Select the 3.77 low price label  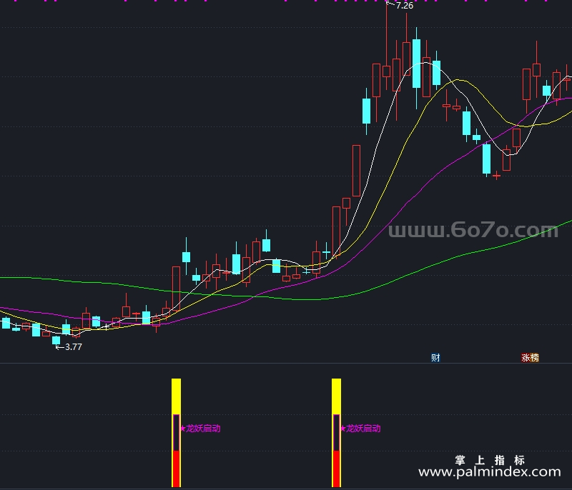[74, 347]
